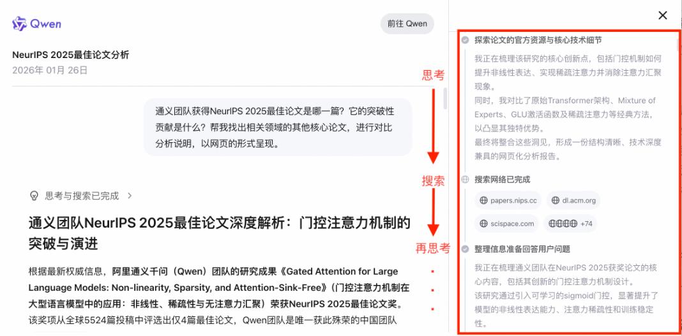Open the dl.acm.org source chip
The image size is (682, 336).
tap(573, 201)
